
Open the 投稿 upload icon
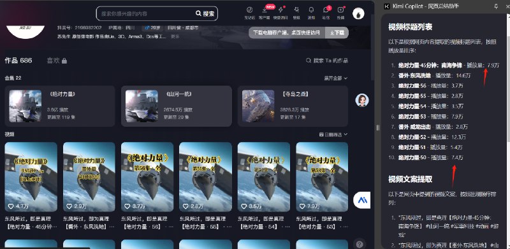[340, 12]
